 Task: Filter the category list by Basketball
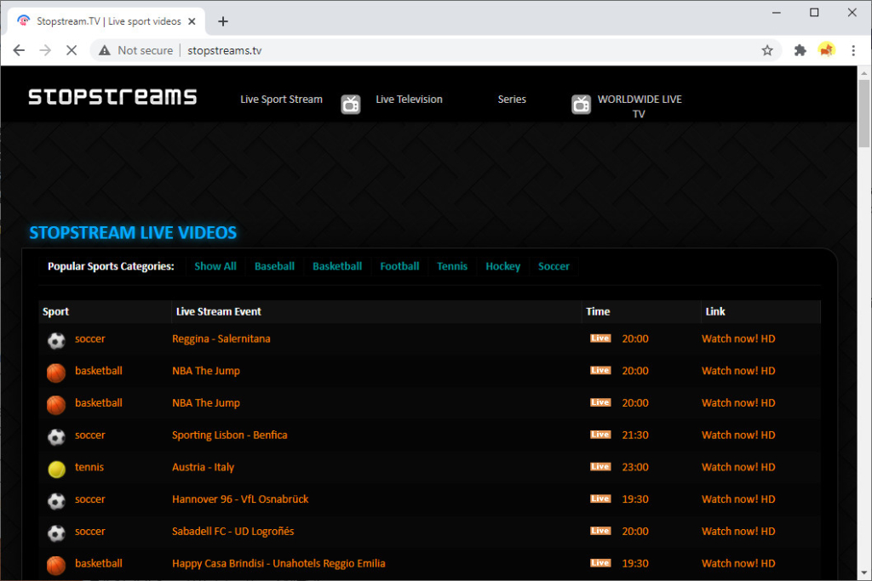(x=337, y=266)
